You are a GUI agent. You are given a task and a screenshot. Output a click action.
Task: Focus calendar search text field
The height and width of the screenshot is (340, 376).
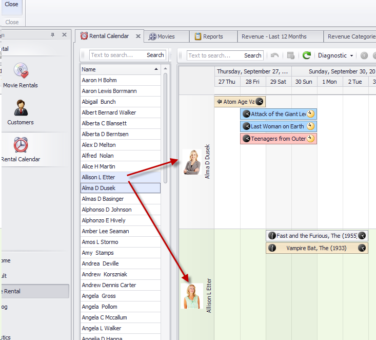pyautogui.click(x=215, y=55)
